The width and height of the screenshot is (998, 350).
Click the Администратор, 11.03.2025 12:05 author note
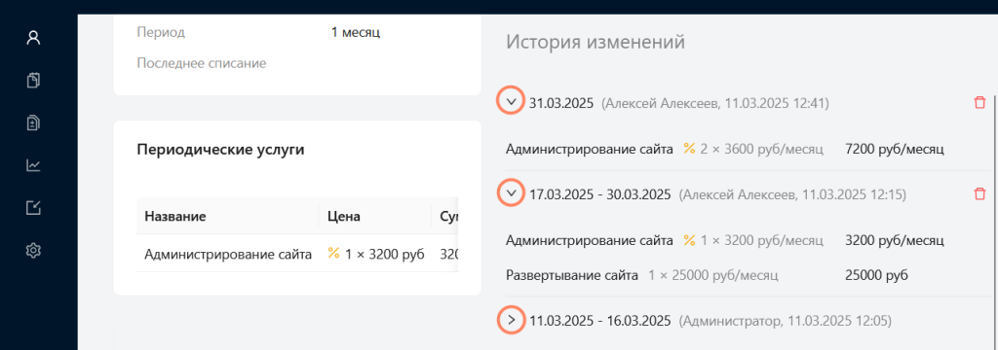click(x=785, y=322)
